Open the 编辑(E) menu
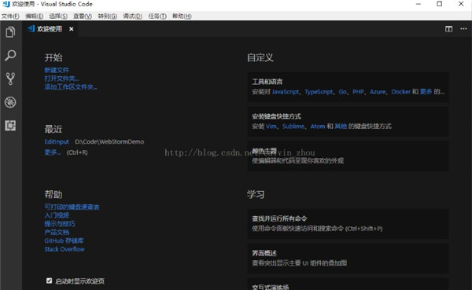Viewport: 472px width, 290px height. coord(34,16)
